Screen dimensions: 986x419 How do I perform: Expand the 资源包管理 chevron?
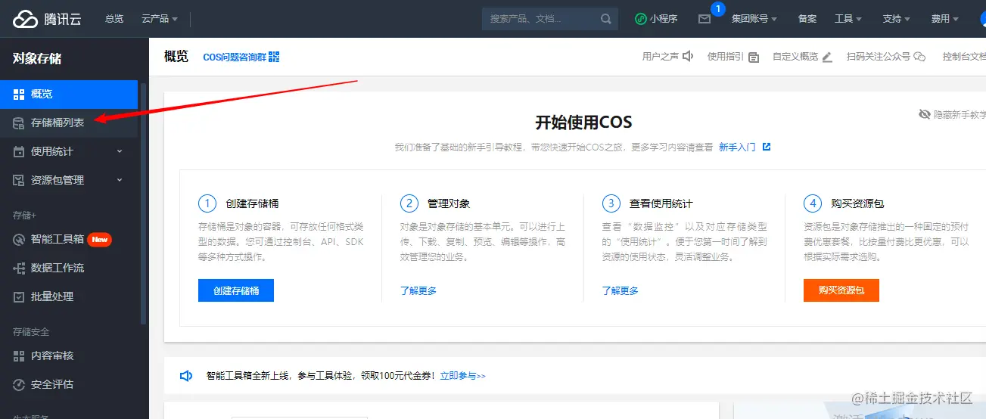120,180
